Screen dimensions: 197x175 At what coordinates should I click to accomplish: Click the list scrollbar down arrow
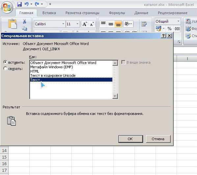tap(115, 96)
